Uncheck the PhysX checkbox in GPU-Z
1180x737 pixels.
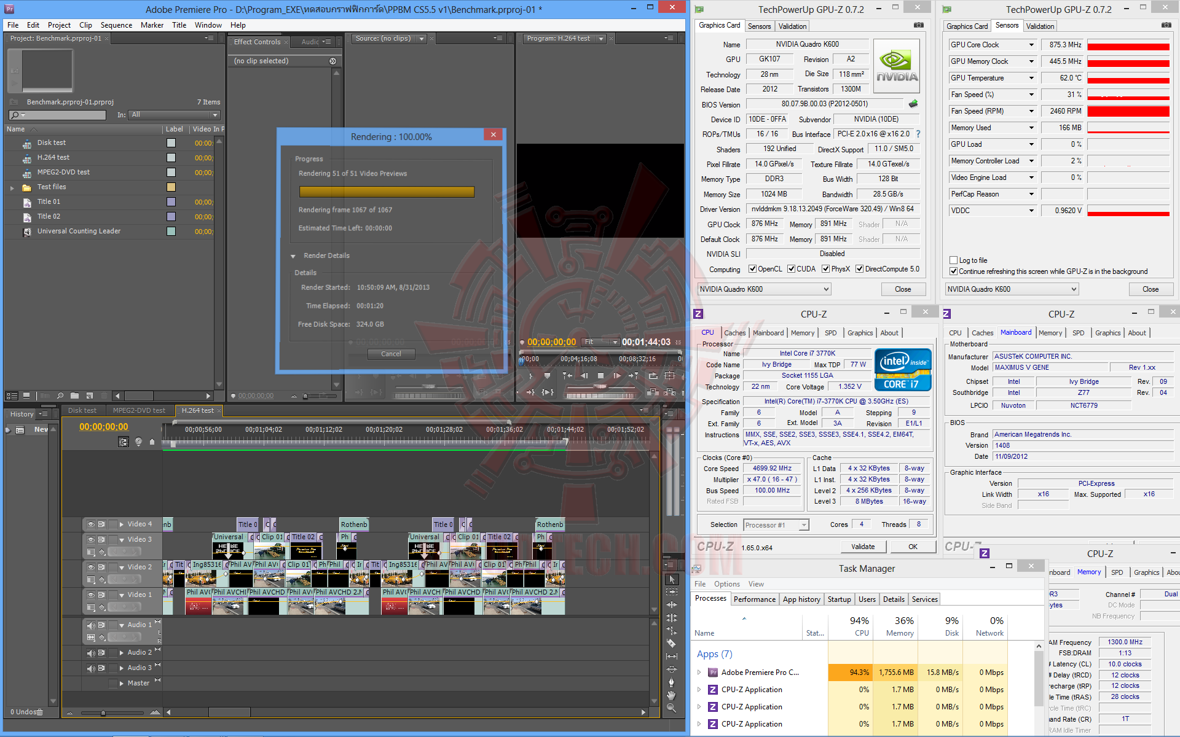tap(825, 269)
